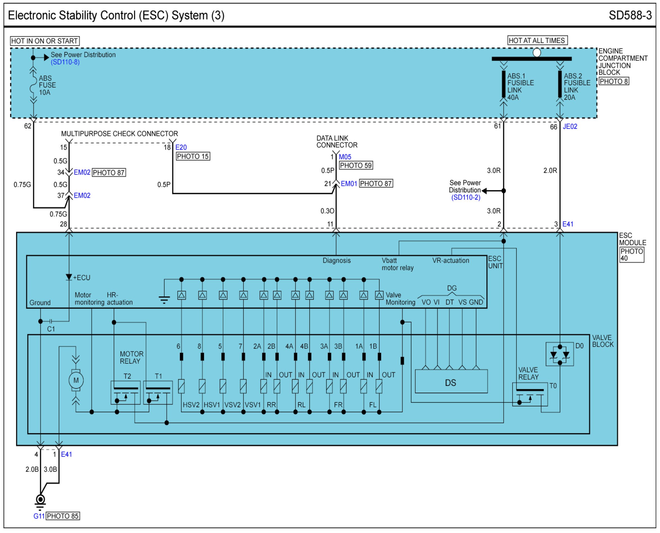Click the T2 motor relay symbol
The width and height of the screenshot is (660, 533).
click(x=125, y=393)
